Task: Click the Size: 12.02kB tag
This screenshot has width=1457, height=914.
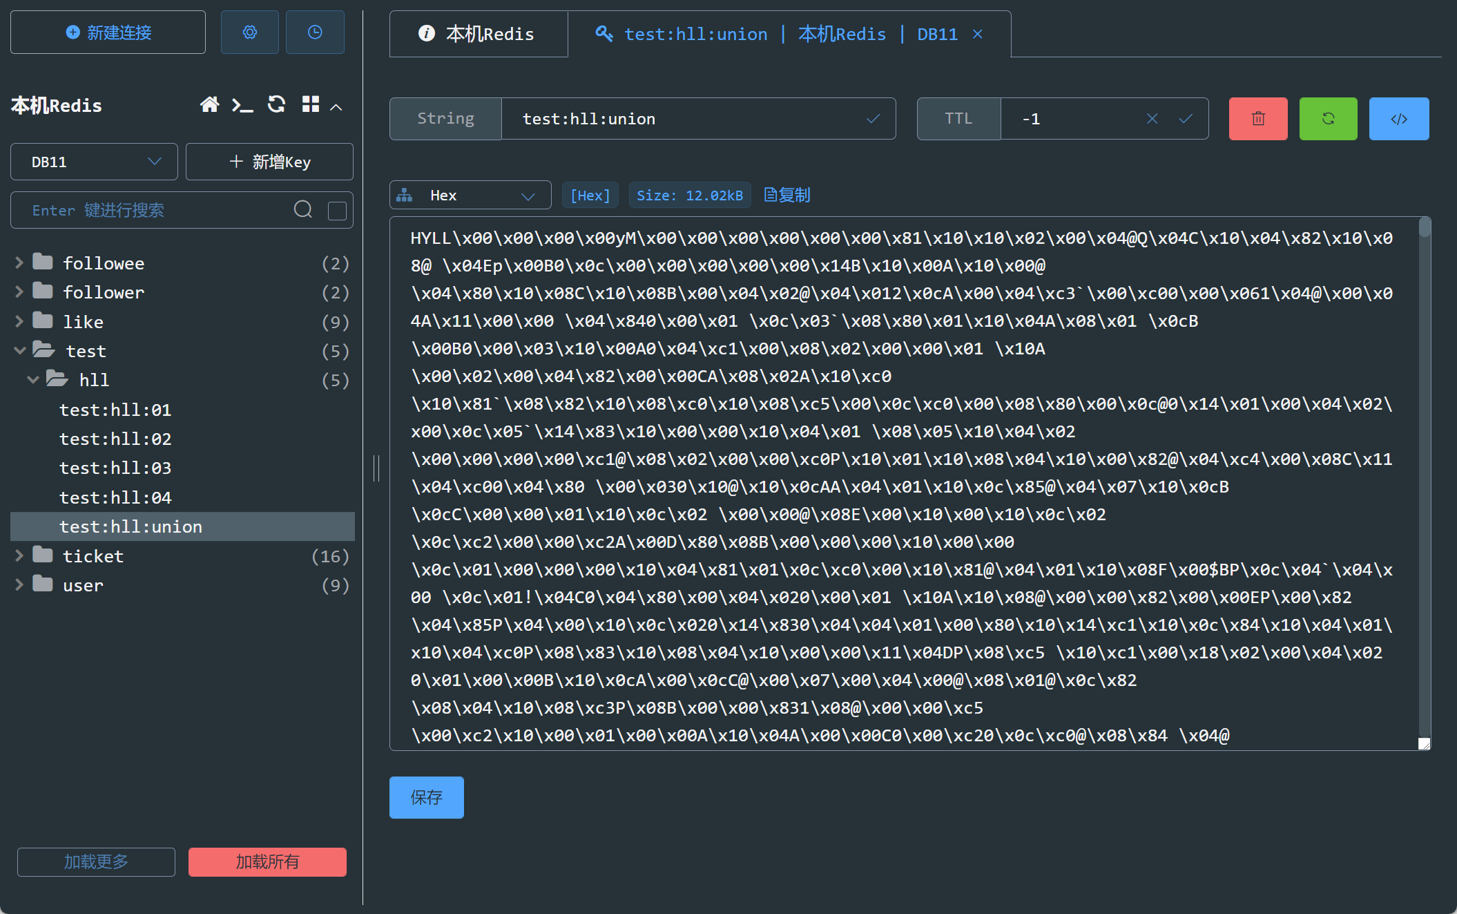Action: [x=690, y=196]
